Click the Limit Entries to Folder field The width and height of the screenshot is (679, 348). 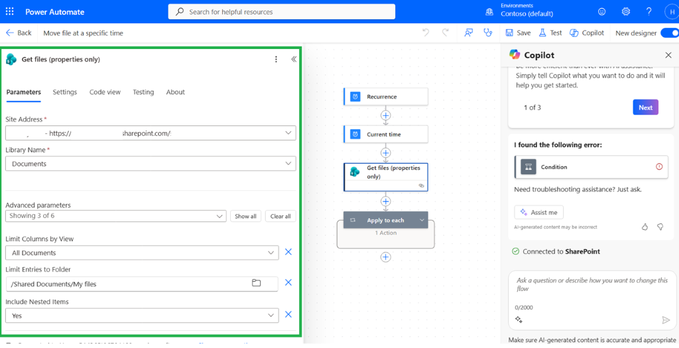(x=142, y=284)
